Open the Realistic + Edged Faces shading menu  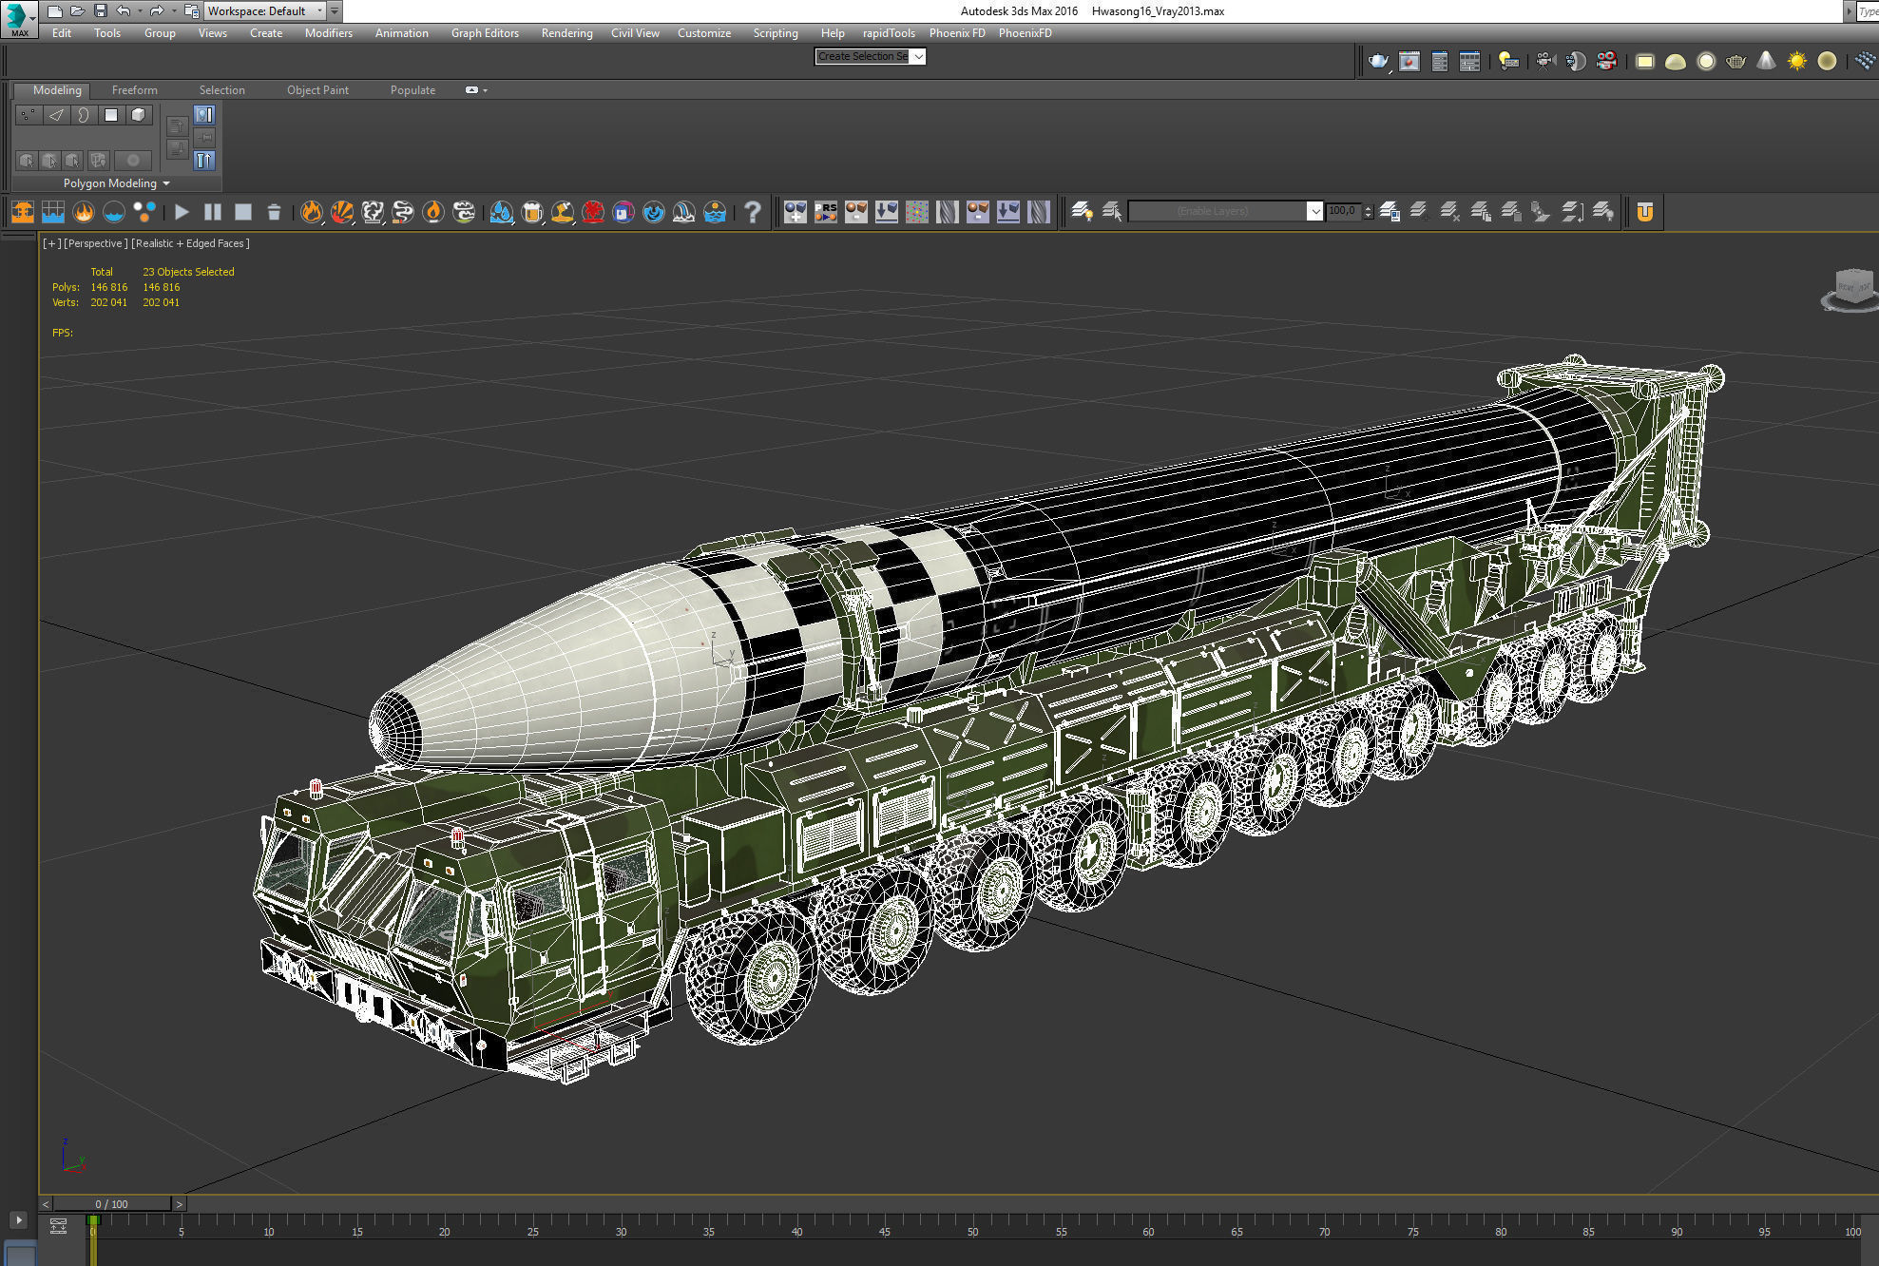point(190,243)
